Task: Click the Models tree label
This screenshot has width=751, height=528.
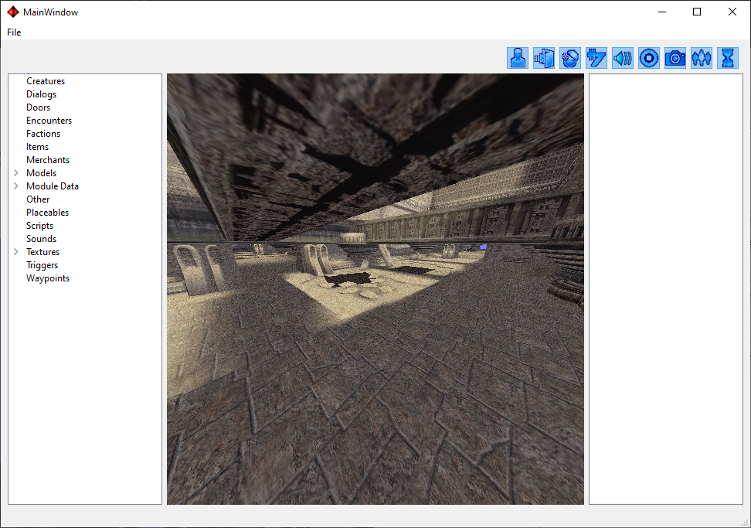Action: click(x=41, y=173)
